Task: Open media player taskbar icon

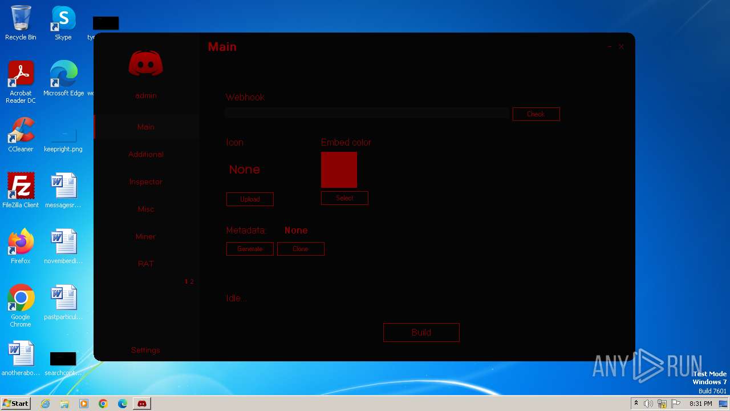Action: (x=84, y=404)
